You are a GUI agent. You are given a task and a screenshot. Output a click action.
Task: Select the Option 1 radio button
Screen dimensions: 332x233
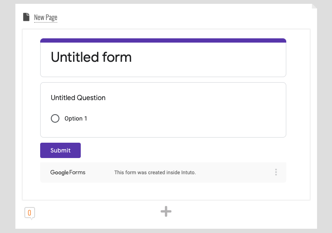[55, 118]
